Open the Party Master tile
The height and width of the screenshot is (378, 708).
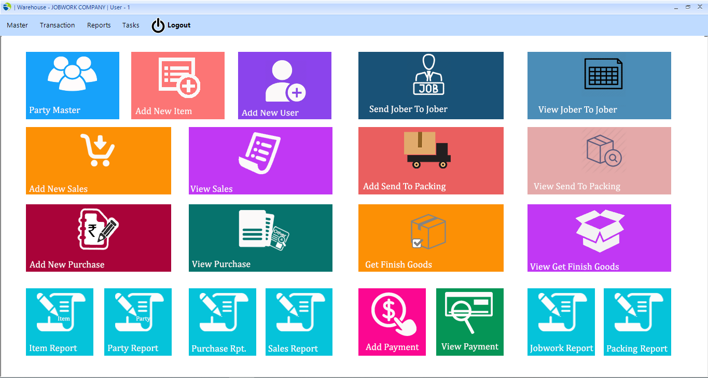click(72, 86)
